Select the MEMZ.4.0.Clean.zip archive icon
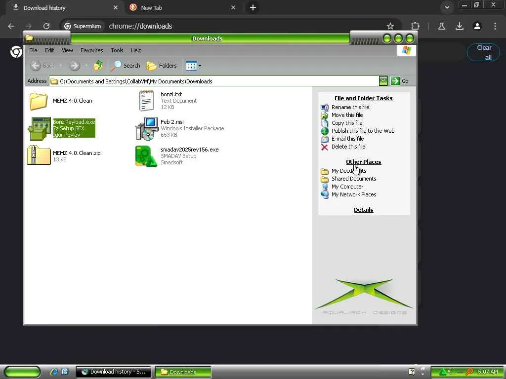The width and height of the screenshot is (506, 379). 39,155
